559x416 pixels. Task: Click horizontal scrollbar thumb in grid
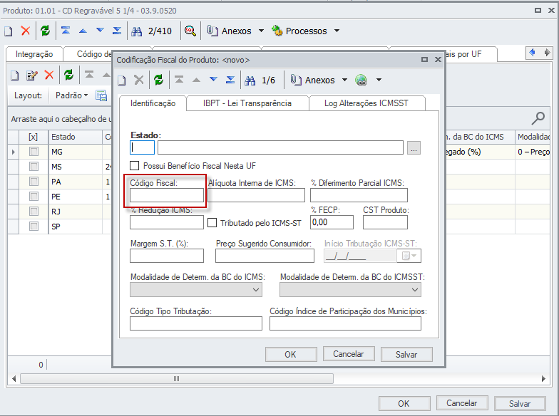(x=177, y=379)
